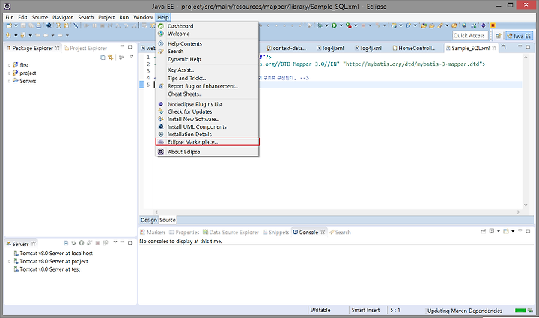Open the Dashboard menu entry
539x318 pixels.
click(x=207, y=26)
